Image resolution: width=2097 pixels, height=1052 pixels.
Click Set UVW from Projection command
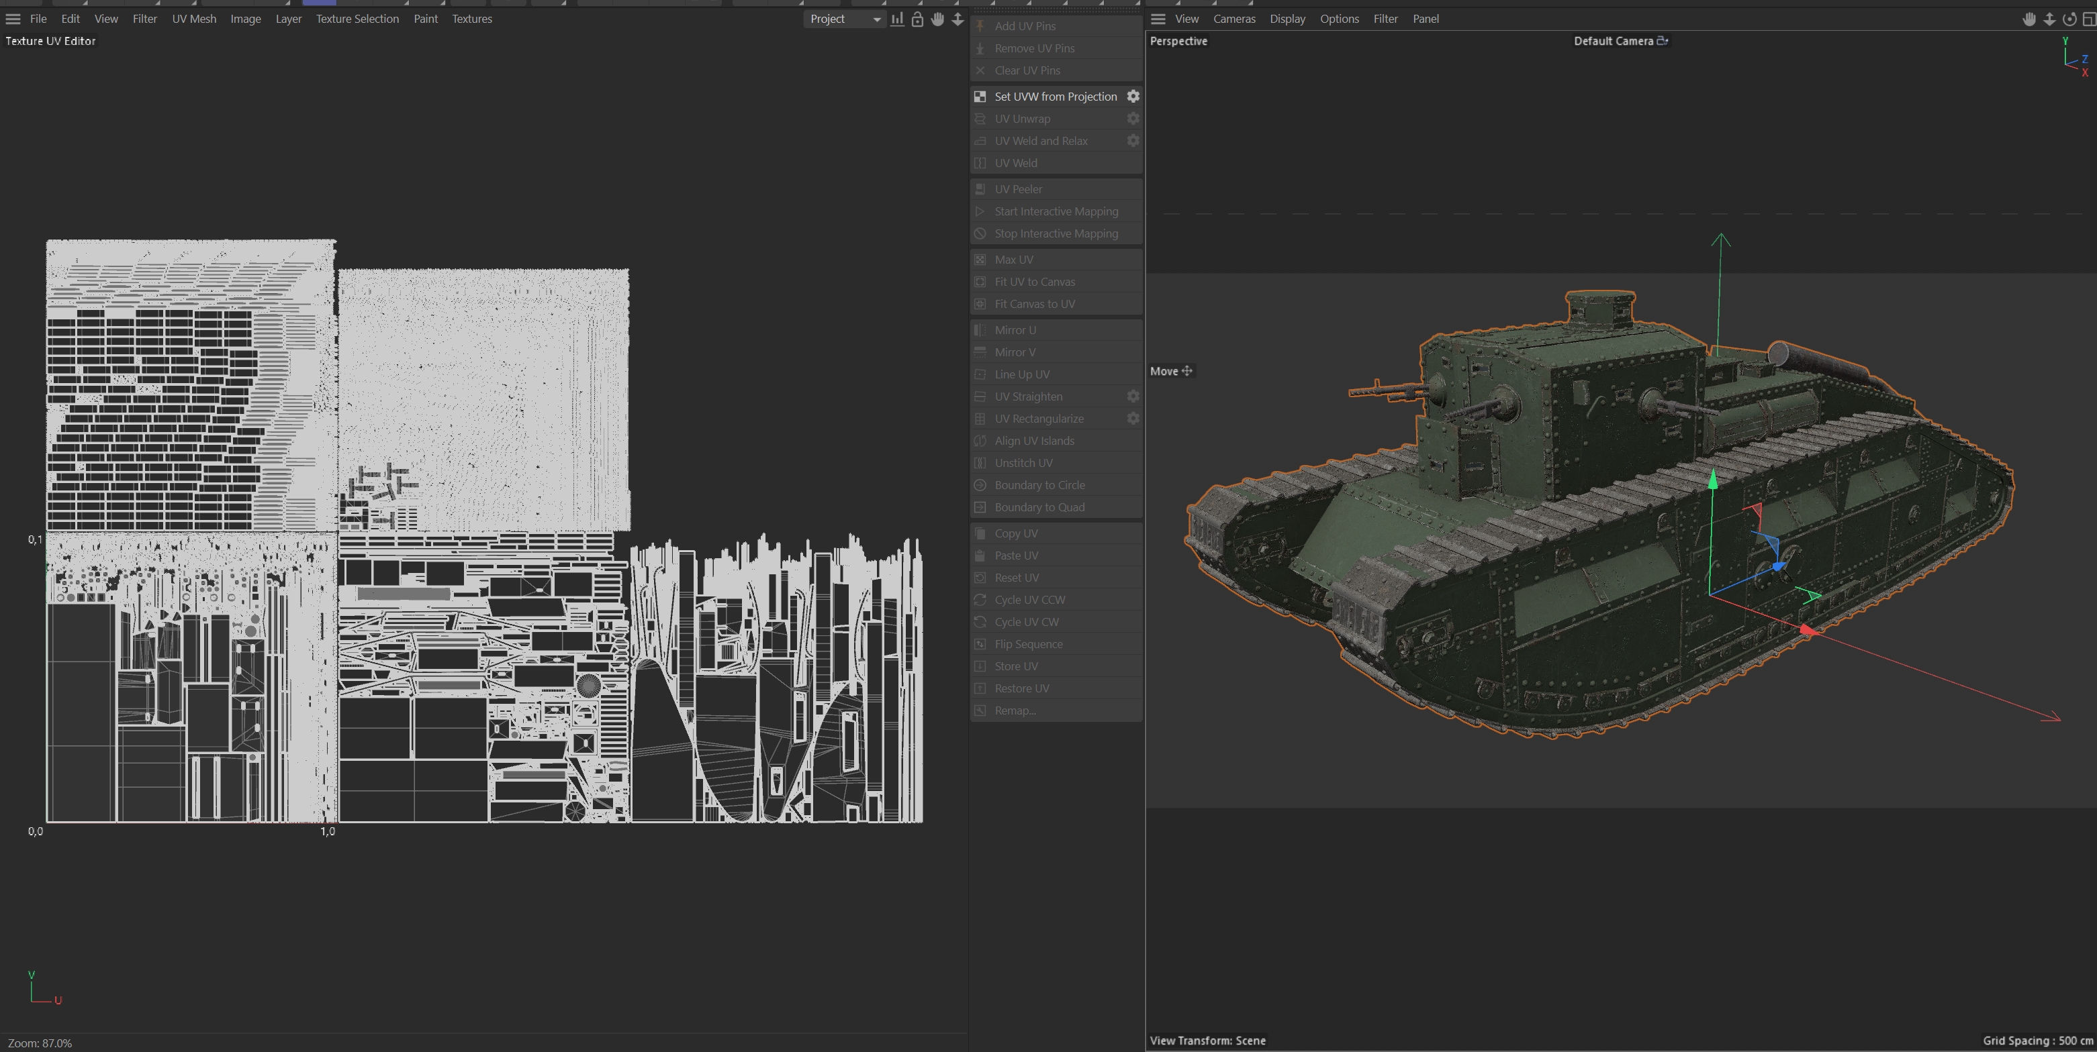tap(1055, 96)
